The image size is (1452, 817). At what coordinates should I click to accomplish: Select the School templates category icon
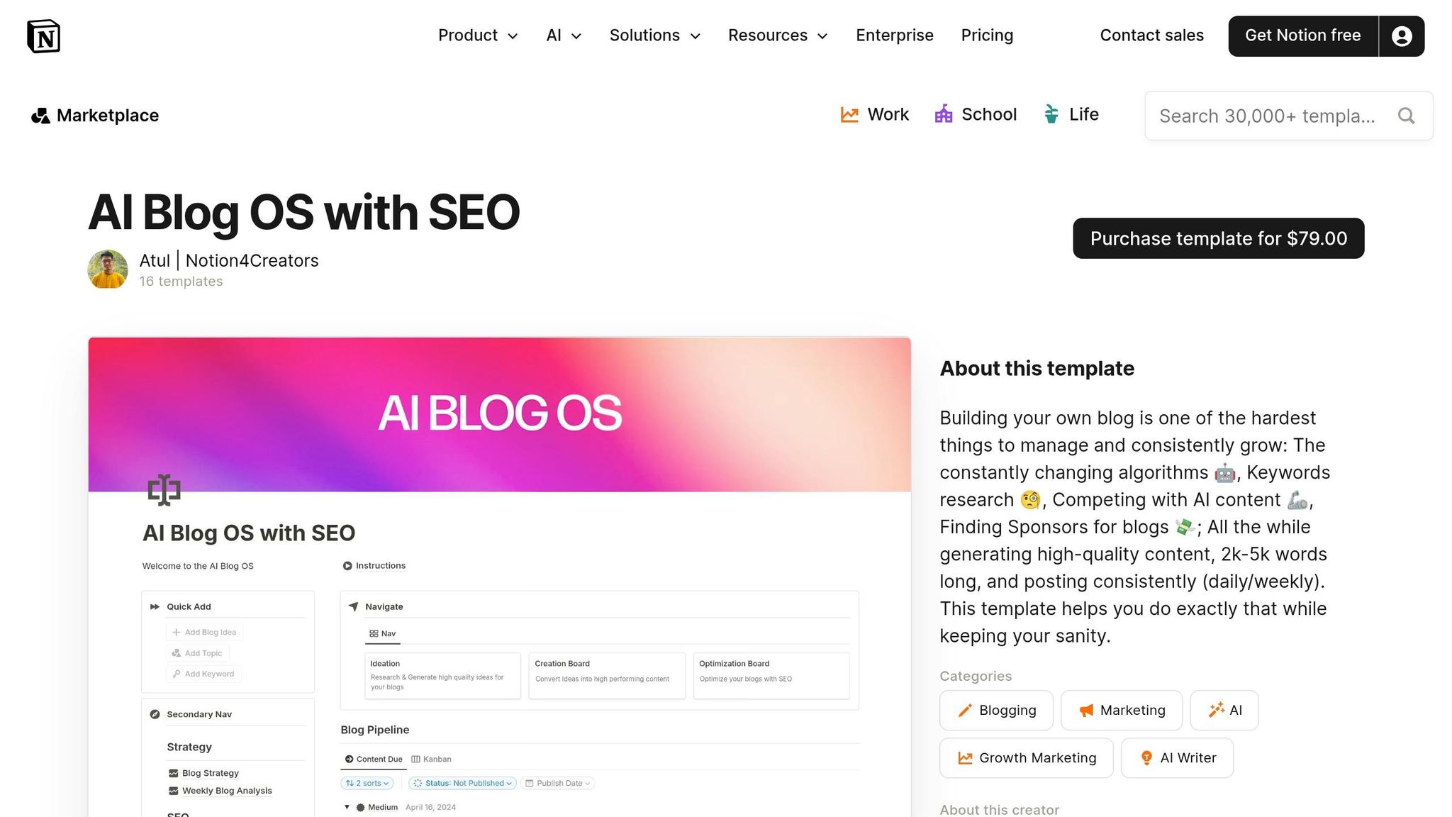943,114
